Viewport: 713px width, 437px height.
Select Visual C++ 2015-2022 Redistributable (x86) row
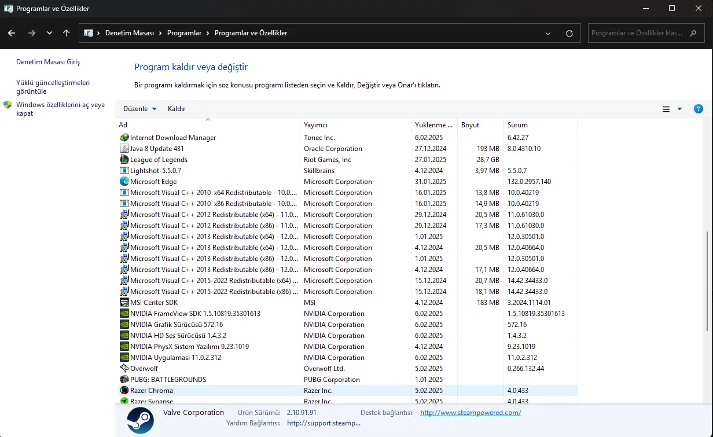tap(347, 292)
